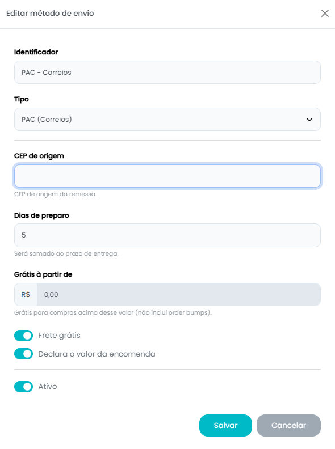Click the Cancelar button
The image size is (335, 449).
pyautogui.click(x=288, y=426)
